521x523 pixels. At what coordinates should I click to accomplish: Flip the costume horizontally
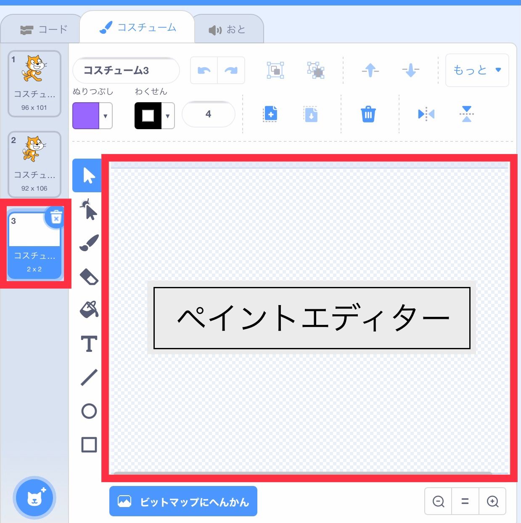coord(426,114)
